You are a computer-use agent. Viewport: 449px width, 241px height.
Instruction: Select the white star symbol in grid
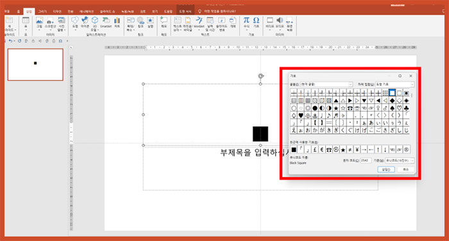coord(343,108)
